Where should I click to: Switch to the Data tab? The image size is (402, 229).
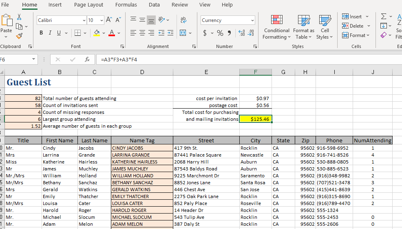click(154, 4)
